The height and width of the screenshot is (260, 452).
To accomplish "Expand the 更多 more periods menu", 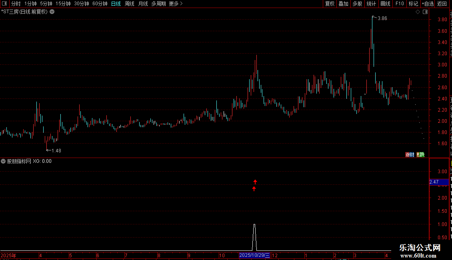I will pyautogui.click(x=176, y=4).
